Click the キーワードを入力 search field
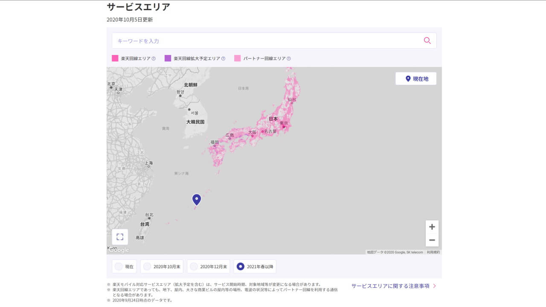The height and width of the screenshot is (307, 546). pos(264,41)
